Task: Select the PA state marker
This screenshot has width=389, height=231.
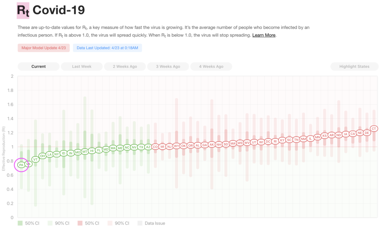Action: click(21, 165)
